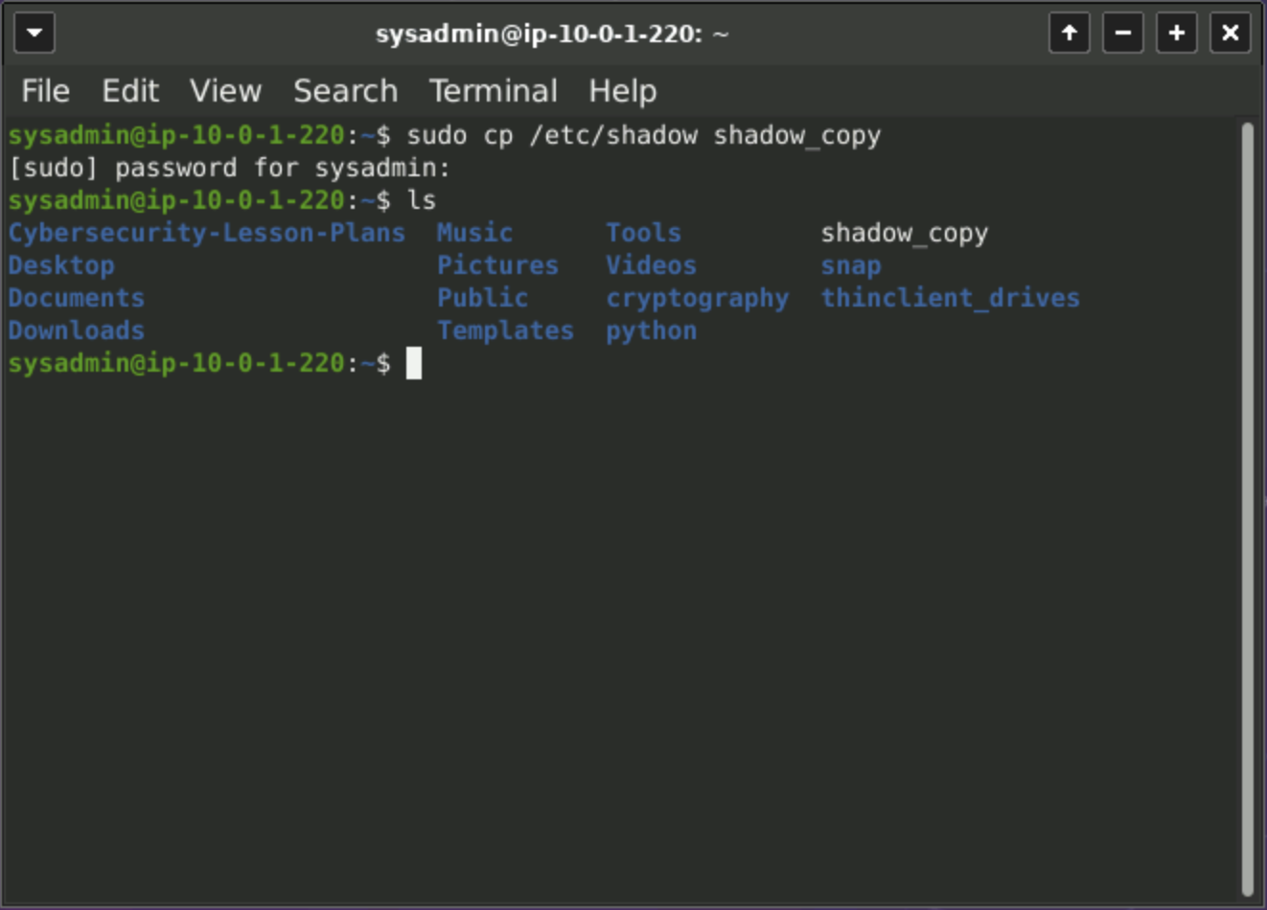Click the Videos directory name
This screenshot has height=910, width=1267.
[x=652, y=265]
